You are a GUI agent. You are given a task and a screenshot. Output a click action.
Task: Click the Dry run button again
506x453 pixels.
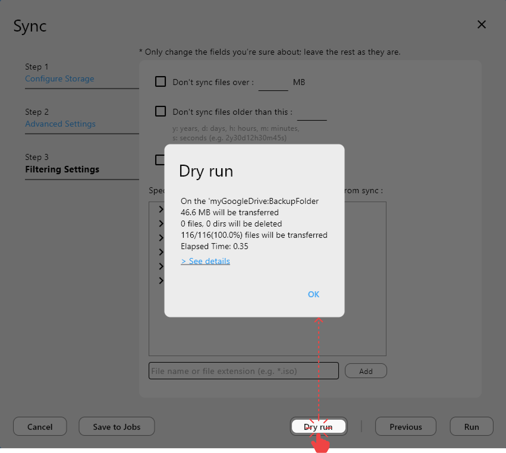coord(319,427)
